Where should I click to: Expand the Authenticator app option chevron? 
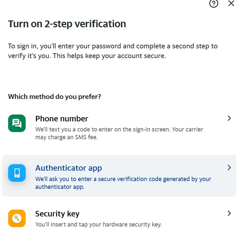229,168
